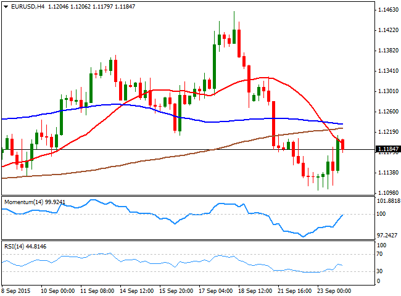Select the 1.14220 price scale label
The image size is (401, 296).
388,30
